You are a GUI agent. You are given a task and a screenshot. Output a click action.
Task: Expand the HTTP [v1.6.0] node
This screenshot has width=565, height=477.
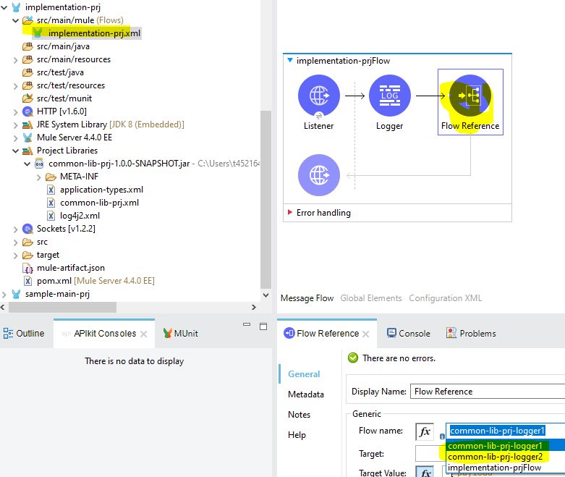pyautogui.click(x=15, y=111)
